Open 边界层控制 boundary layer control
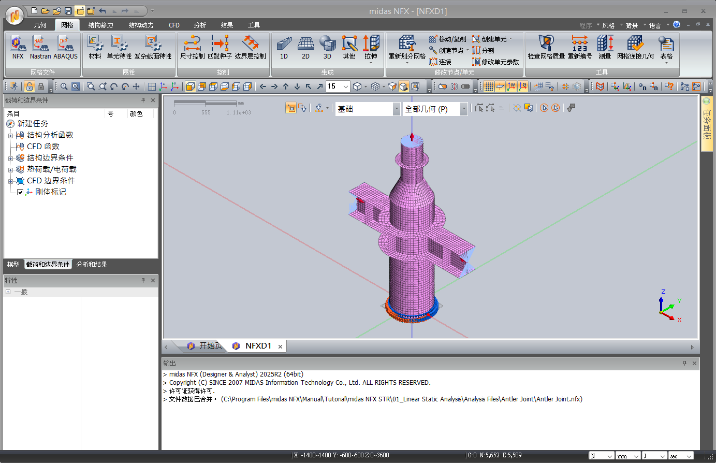The image size is (716, 463). 250,48
